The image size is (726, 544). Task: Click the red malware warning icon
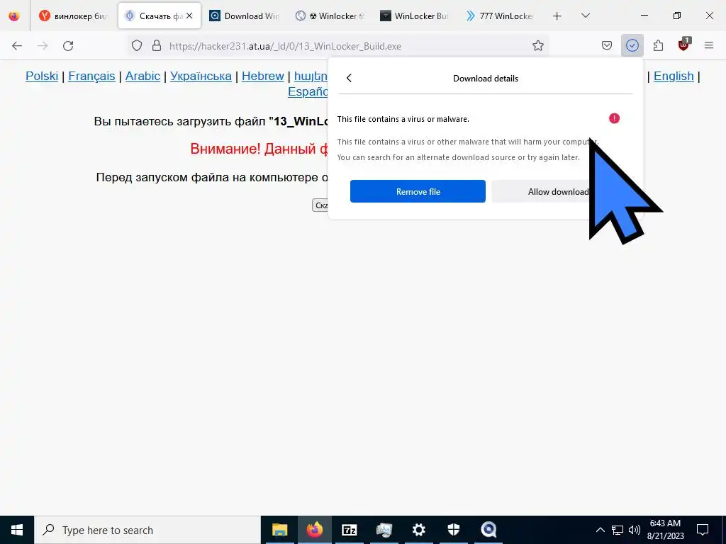[x=614, y=118]
